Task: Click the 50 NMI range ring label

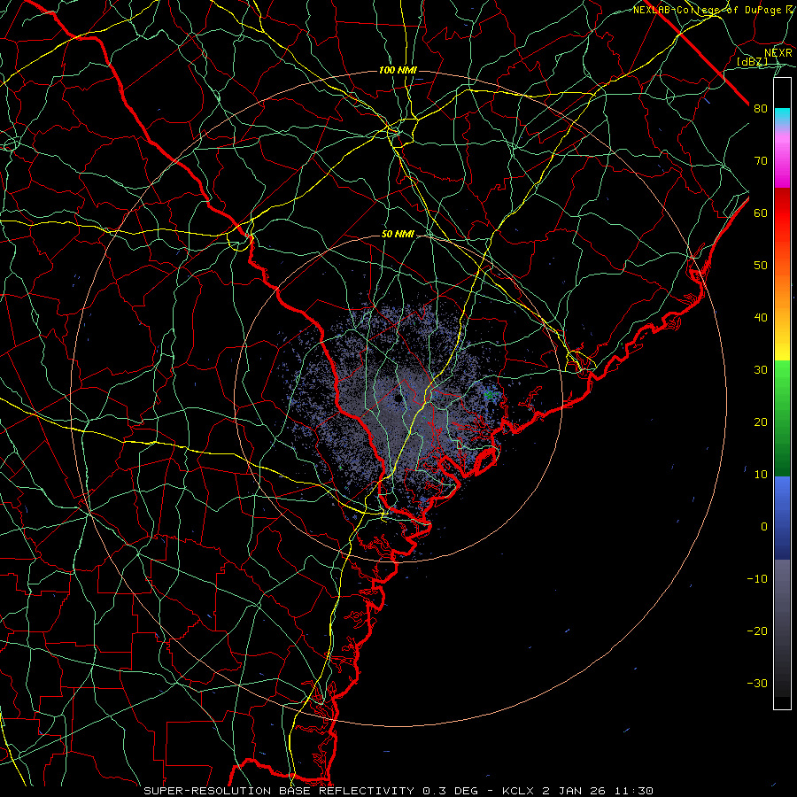Action: click(398, 234)
